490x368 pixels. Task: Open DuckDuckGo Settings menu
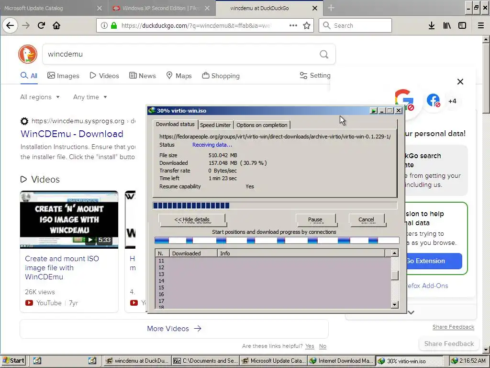tap(315, 75)
